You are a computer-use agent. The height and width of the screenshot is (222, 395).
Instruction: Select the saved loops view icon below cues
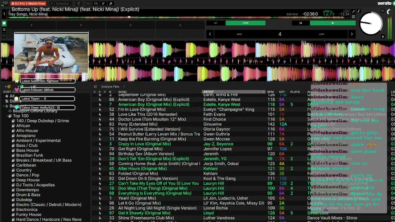[4, 30]
